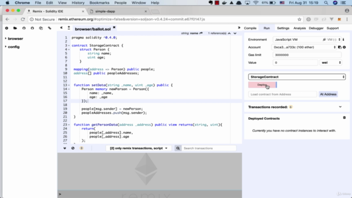This screenshot has width=352, height=198.
Task: Click the terminal command prompt line
Action: click(x=150, y=194)
